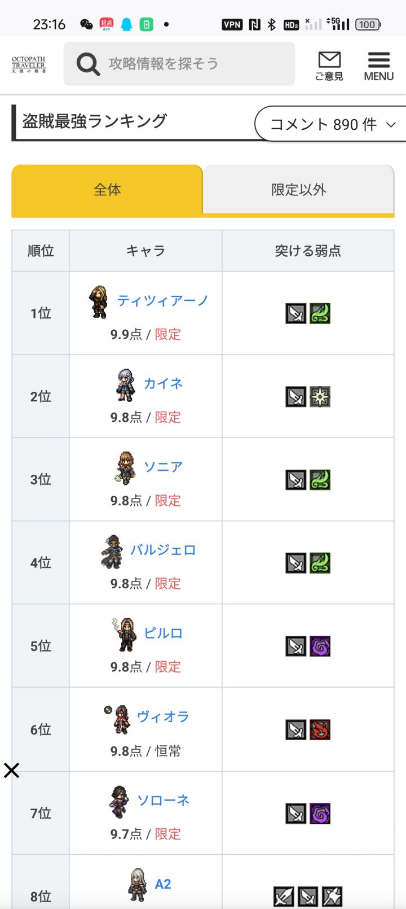Tap the Octopath Traveler site logo
This screenshot has height=909, width=406.
point(29,64)
